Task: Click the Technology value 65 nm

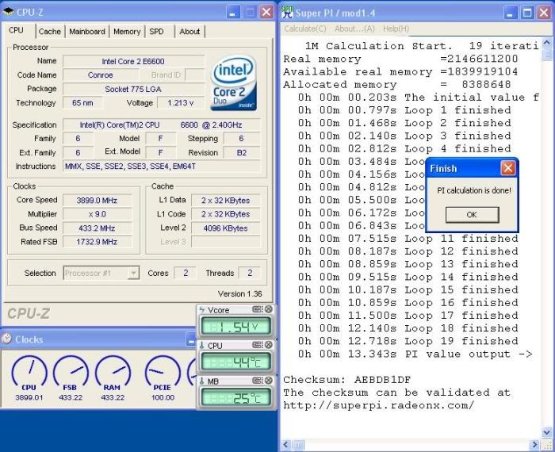Action: pos(82,102)
